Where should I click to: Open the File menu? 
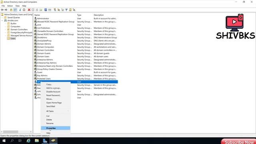tap(3, 6)
